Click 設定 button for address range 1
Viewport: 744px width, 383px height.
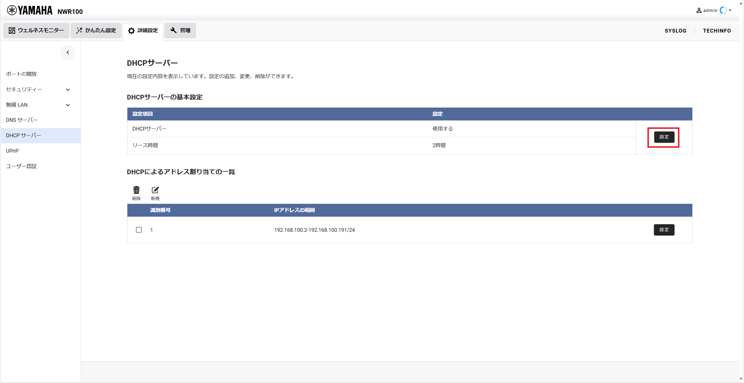pyautogui.click(x=664, y=230)
